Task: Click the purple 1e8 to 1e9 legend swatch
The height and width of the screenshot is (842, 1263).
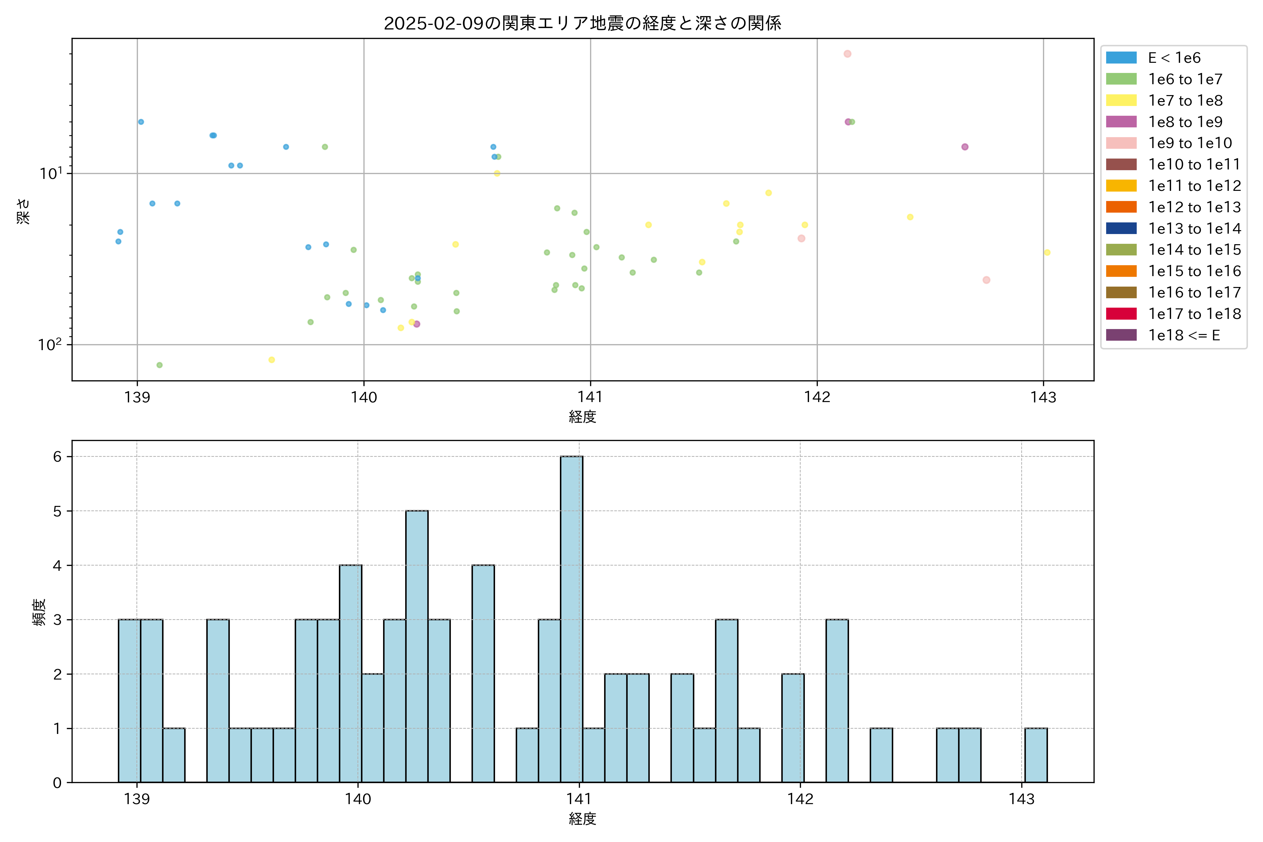Action: [x=1121, y=122]
